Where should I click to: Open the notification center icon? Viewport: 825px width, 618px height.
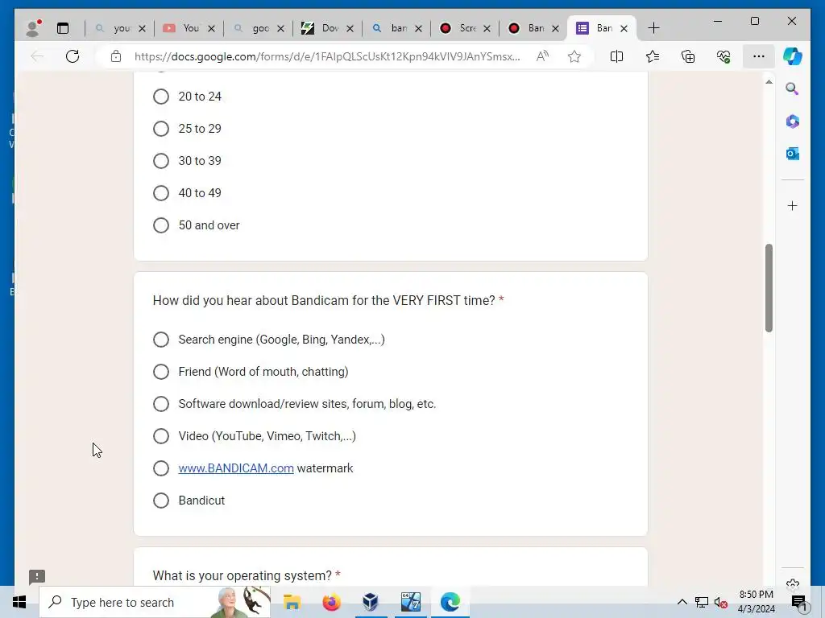click(798, 603)
